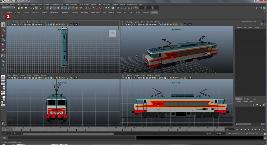Open the File menu
Image resolution: width=267 pixels, height=145 pixels.
click(2, 4)
